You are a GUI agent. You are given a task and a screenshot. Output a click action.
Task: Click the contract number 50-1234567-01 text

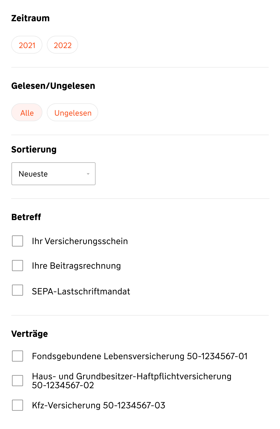pos(217,356)
